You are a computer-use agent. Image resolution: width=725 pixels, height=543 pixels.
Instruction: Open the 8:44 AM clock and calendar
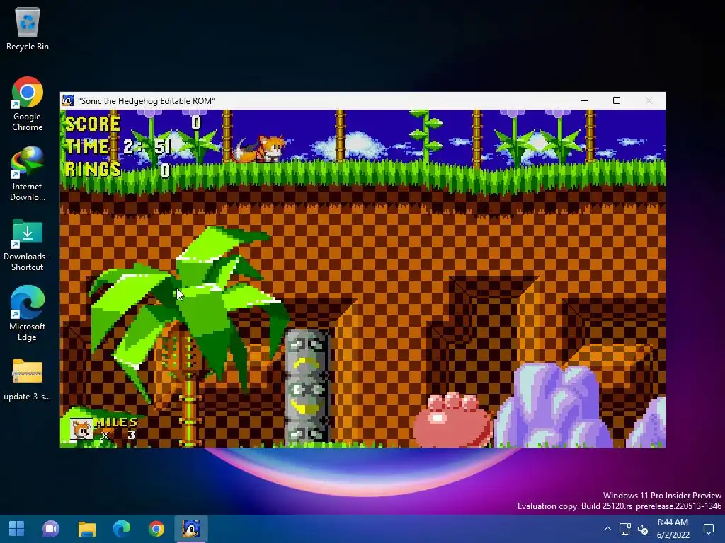click(x=673, y=529)
